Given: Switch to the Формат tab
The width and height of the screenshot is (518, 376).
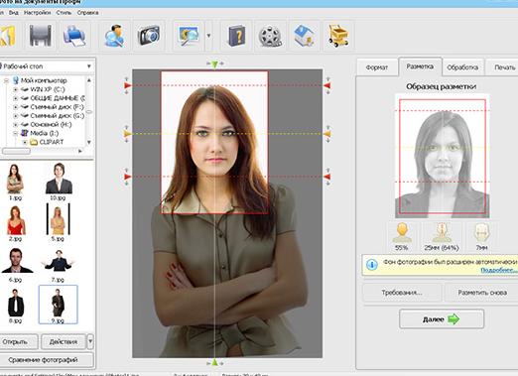Looking at the screenshot, I should pos(377,67).
